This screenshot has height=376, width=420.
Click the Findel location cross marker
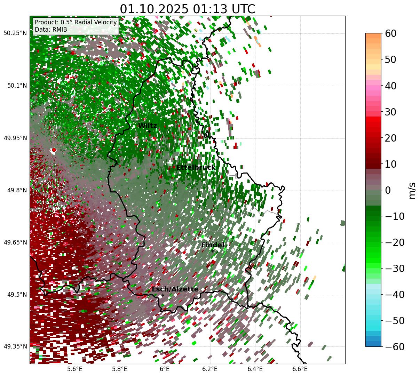click(212, 251)
